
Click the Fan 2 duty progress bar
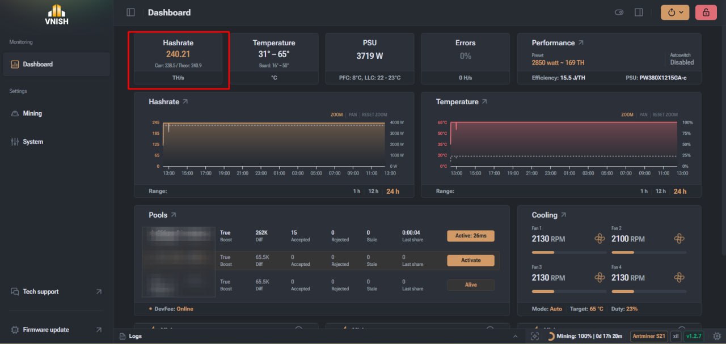[x=649, y=252]
